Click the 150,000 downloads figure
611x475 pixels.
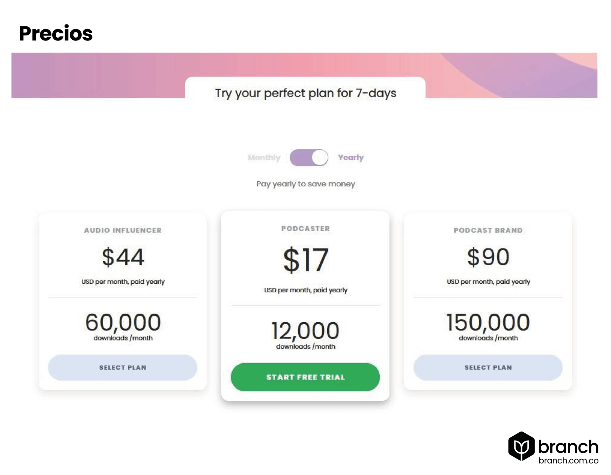[488, 322]
